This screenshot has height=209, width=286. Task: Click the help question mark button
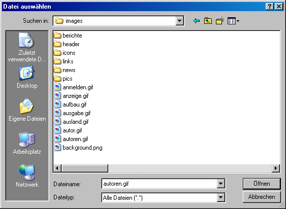click(270, 7)
